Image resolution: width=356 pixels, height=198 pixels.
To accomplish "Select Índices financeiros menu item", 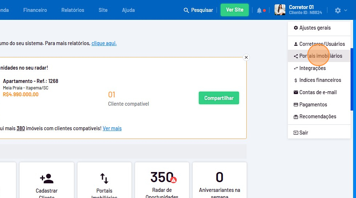I will coord(320,80).
